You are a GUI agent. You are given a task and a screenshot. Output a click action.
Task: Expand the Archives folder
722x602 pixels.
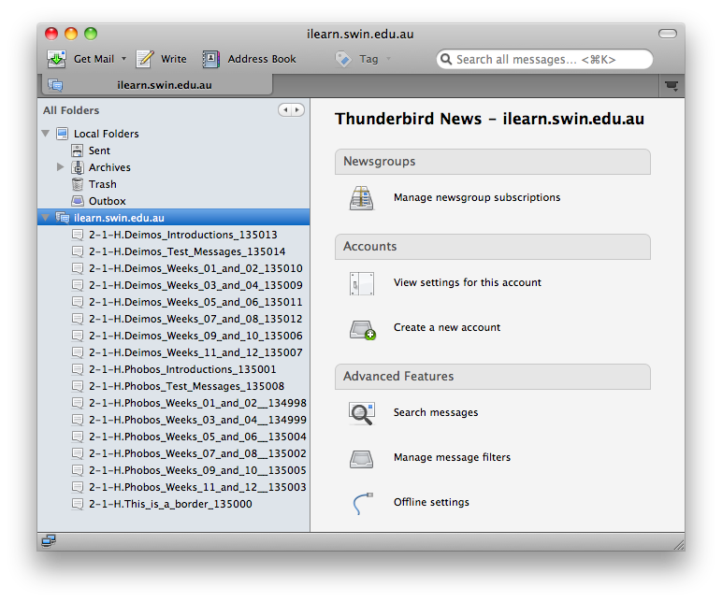tap(60, 167)
